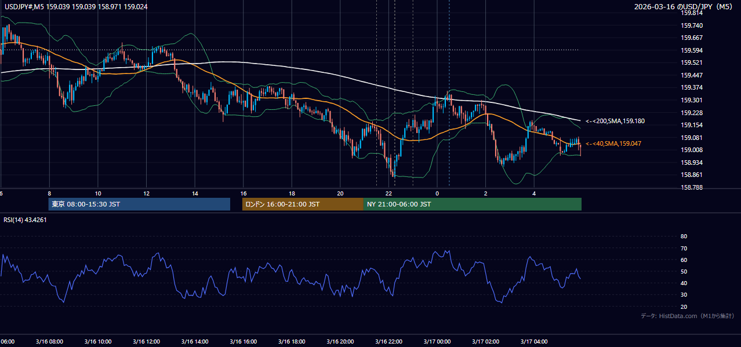Click the RSI(14) 43.4261 indicator label
The image size is (741, 347).
[26, 219]
